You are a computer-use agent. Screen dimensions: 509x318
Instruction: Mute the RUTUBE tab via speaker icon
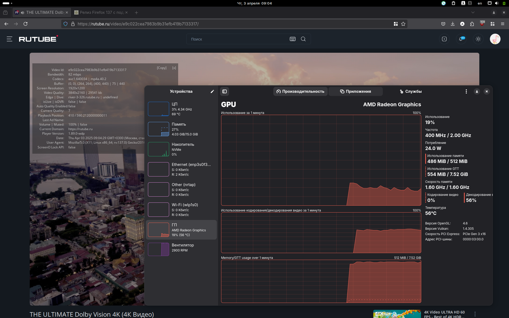(x=23, y=12)
